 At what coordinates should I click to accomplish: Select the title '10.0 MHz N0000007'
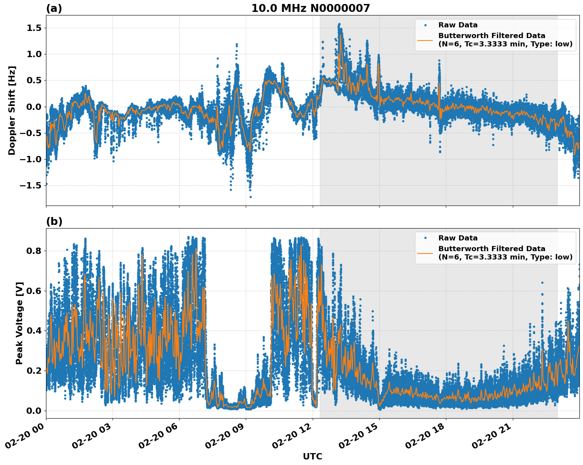(x=311, y=7)
